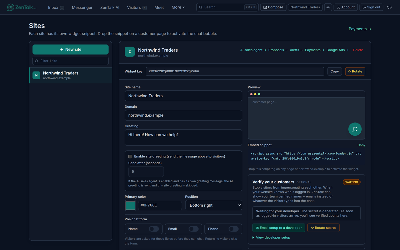
Task: Copy the embed snippet
Action: (361, 145)
